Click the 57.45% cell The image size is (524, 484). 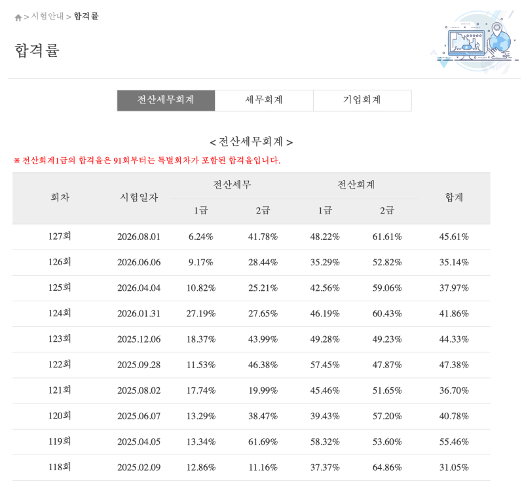pos(325,365)
